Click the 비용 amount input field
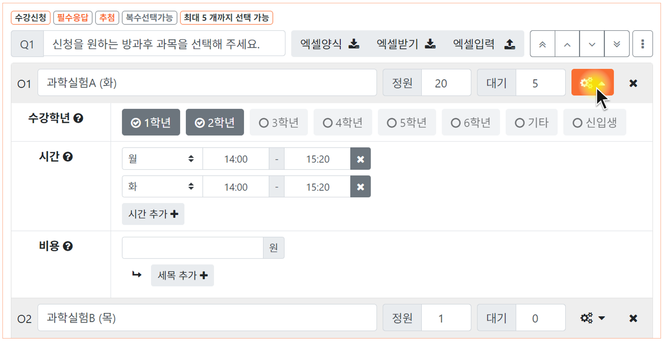Viewport: 663px width, 341px height. (x=193, y=248)
